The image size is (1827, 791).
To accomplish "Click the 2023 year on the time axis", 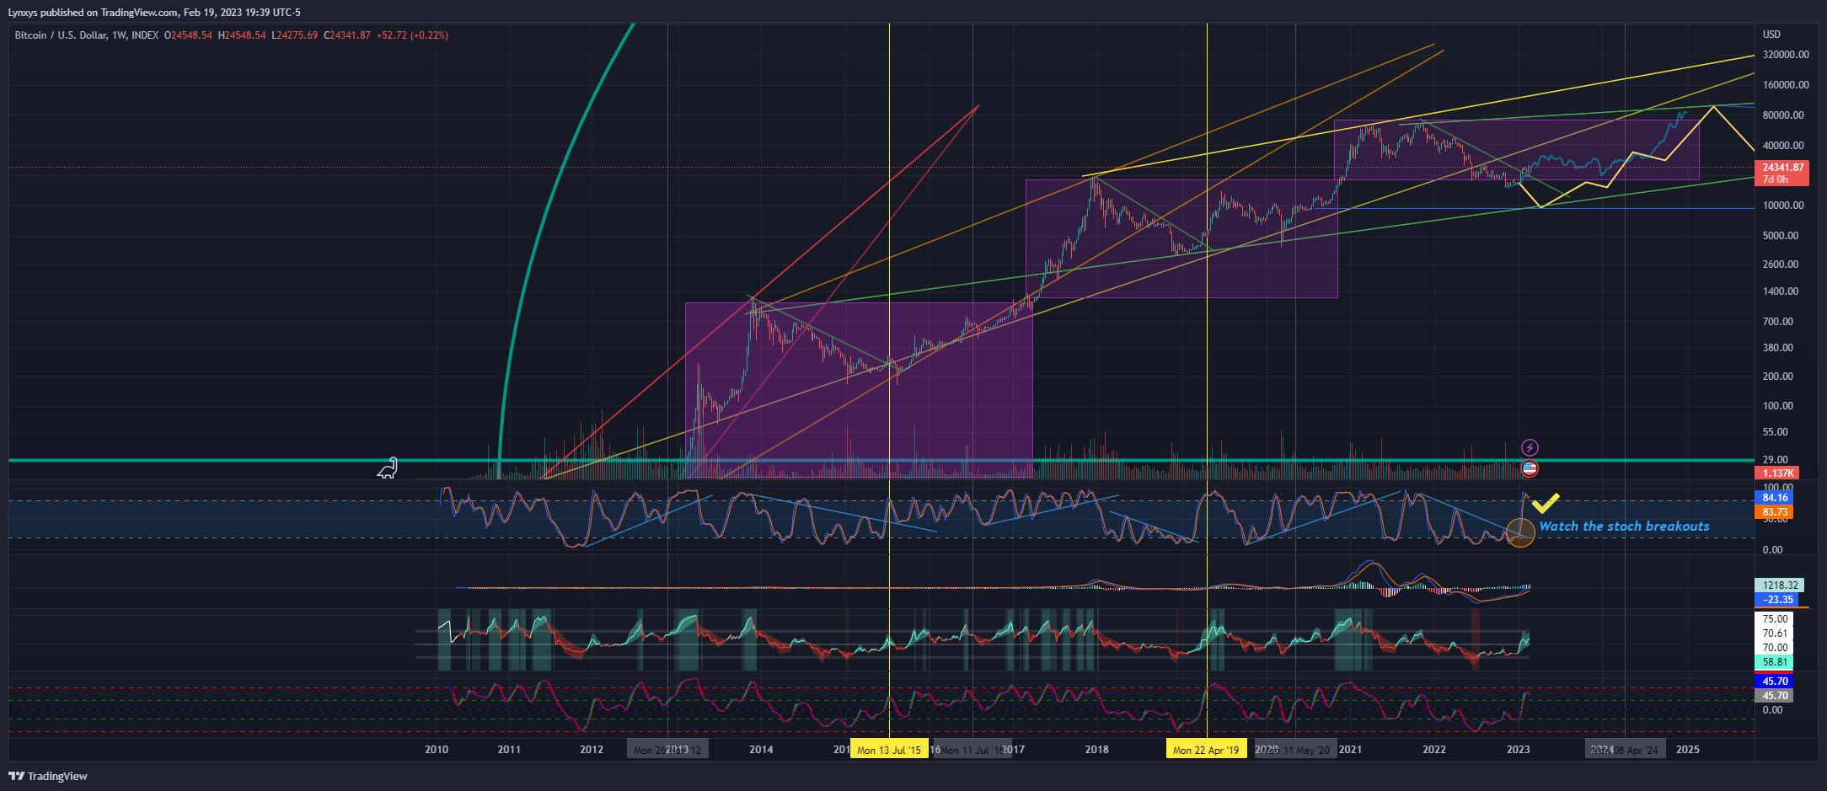I will (1518, 750).
